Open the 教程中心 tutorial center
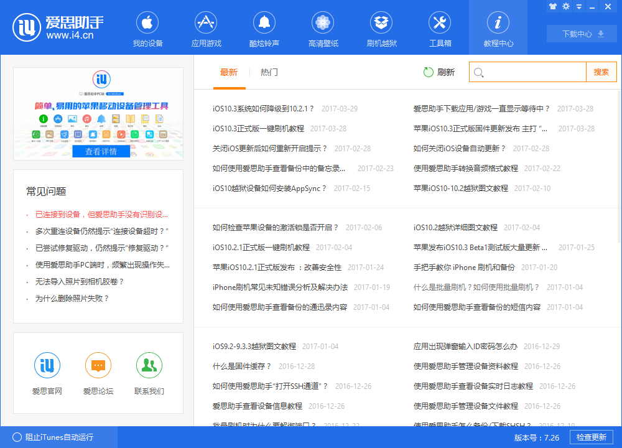 tap(498, 29)
